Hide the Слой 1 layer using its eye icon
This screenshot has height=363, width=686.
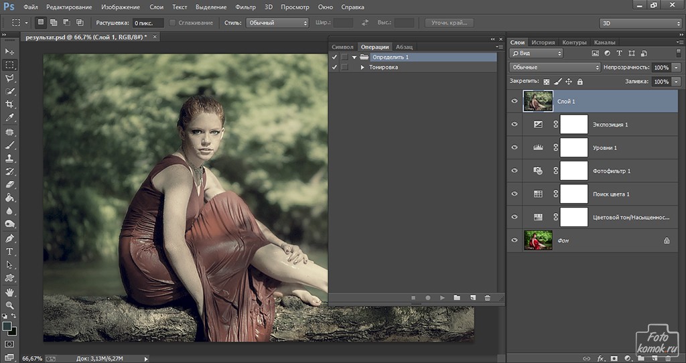point(515,101)
